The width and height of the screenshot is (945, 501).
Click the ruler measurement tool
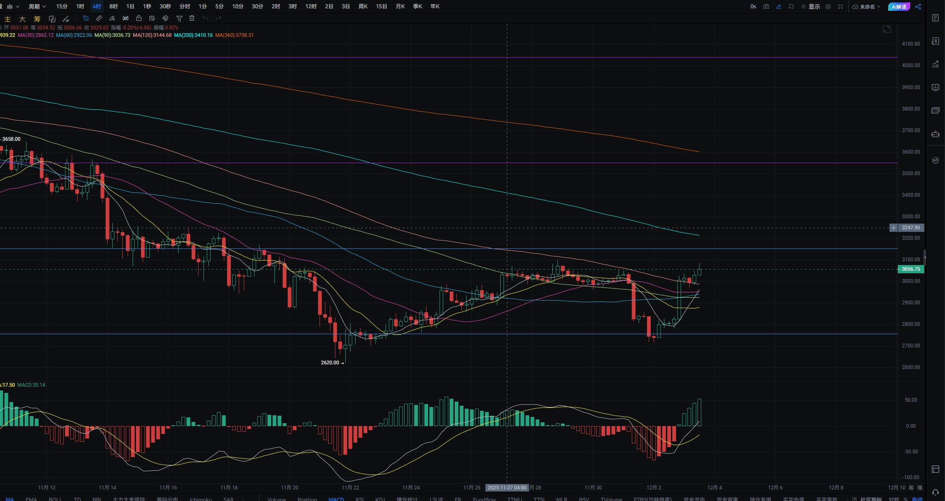99,18
